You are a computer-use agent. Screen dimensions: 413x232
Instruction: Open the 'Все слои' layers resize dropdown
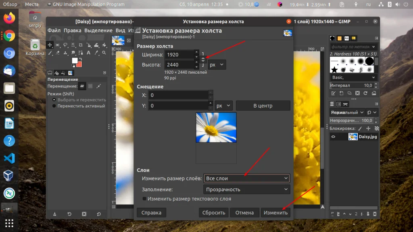point(246,178)
